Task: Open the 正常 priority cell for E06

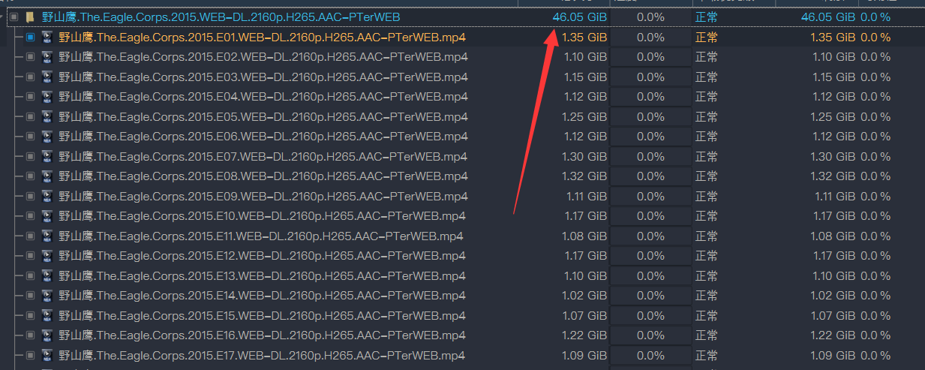Action: (x=706, y=137)
